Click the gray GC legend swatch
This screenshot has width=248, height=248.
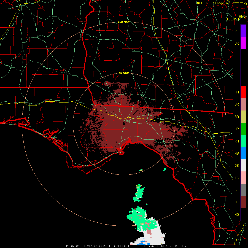pyautogui.click(x=243, y=190)
